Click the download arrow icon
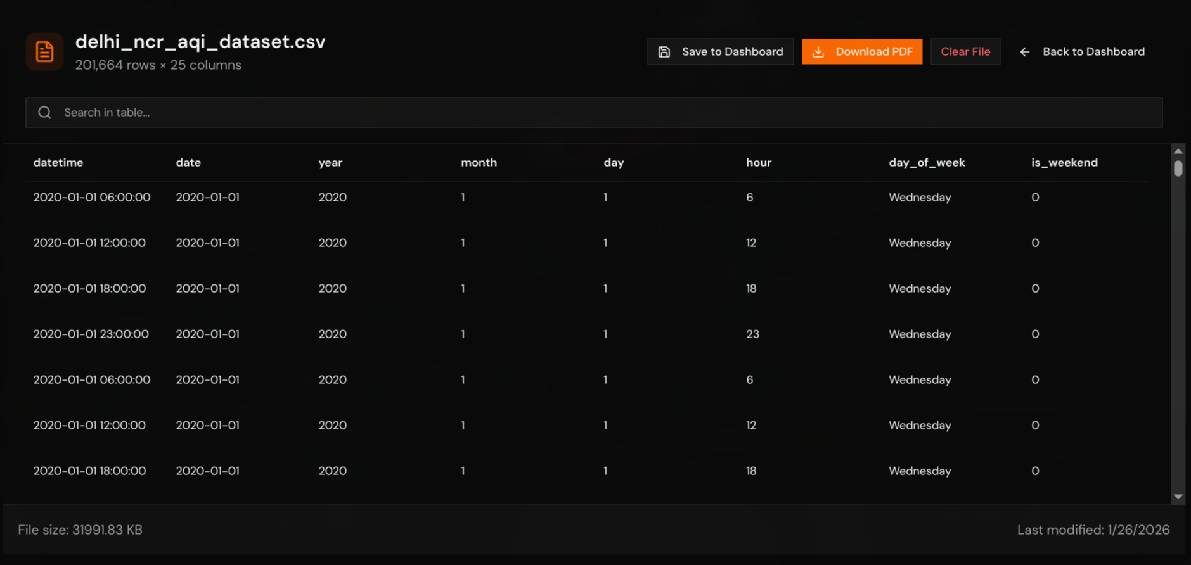 click(x=818, y=52)
